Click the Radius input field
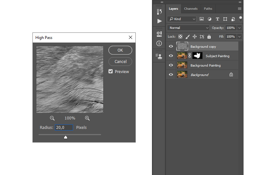276x175 pixels. (x=64, y=128)
